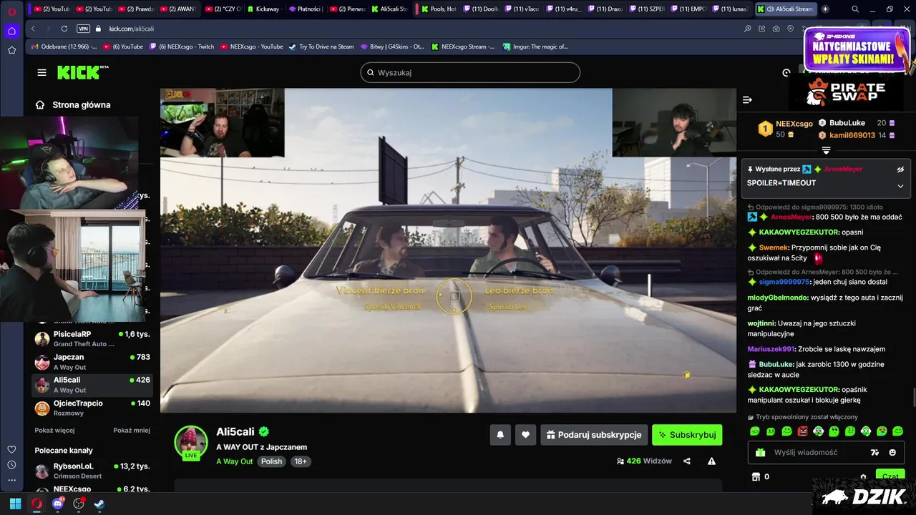Pick the red angry emote

click(803, 431)
